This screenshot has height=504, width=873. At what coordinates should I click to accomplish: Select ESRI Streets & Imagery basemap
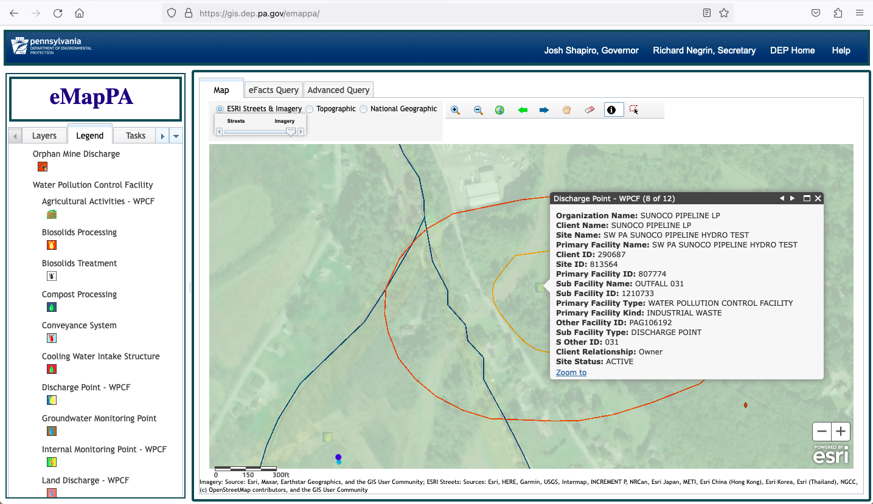[x=220, y=109]
